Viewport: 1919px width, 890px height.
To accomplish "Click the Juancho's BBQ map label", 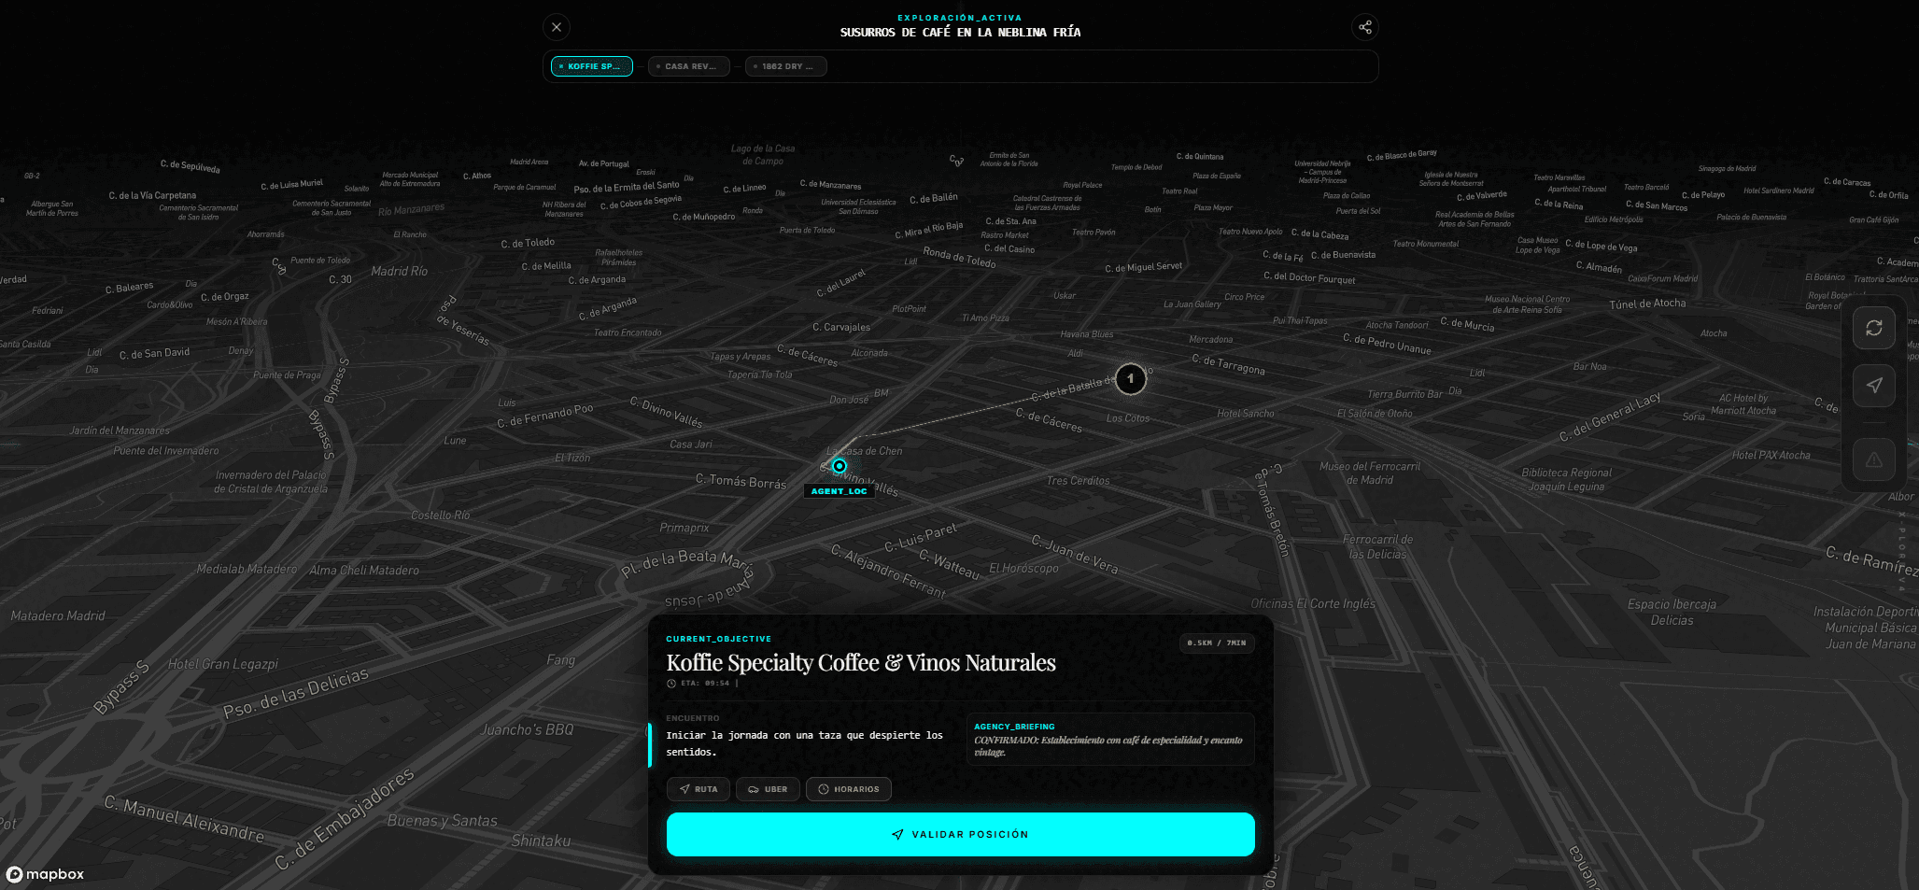I will pos(528,729).
